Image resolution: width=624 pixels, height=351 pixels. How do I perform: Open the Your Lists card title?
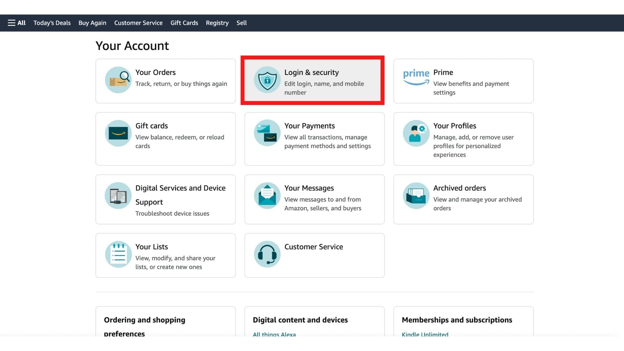click(x=151, y=247)
